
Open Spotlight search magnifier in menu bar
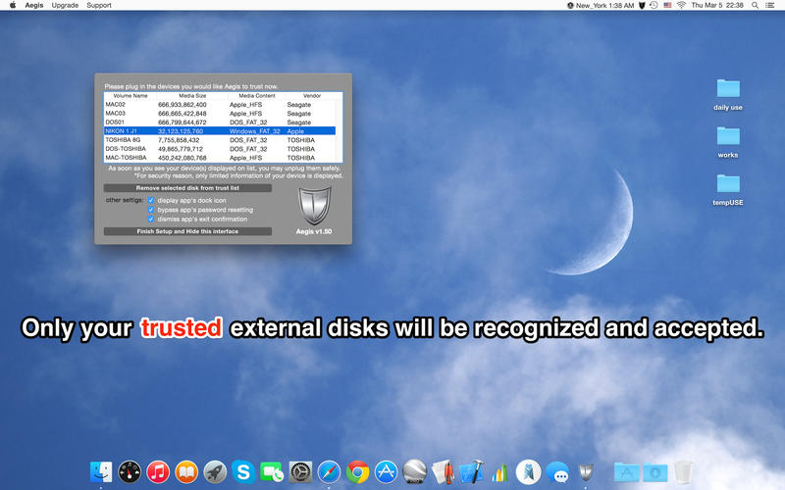pos(757,5)
